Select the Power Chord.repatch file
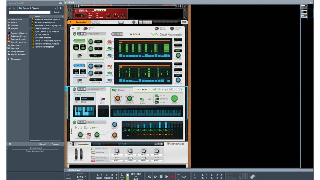320x180 pixels. (44, 47)
